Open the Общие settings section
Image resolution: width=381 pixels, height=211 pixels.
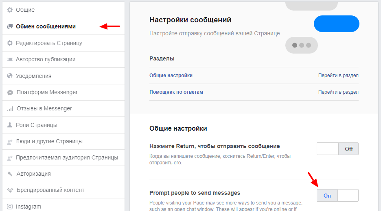63,10
